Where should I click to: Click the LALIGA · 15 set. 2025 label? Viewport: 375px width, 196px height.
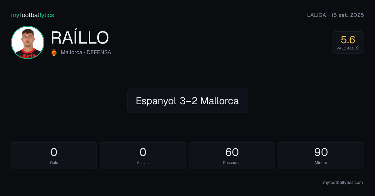click(x=336, y=15)
